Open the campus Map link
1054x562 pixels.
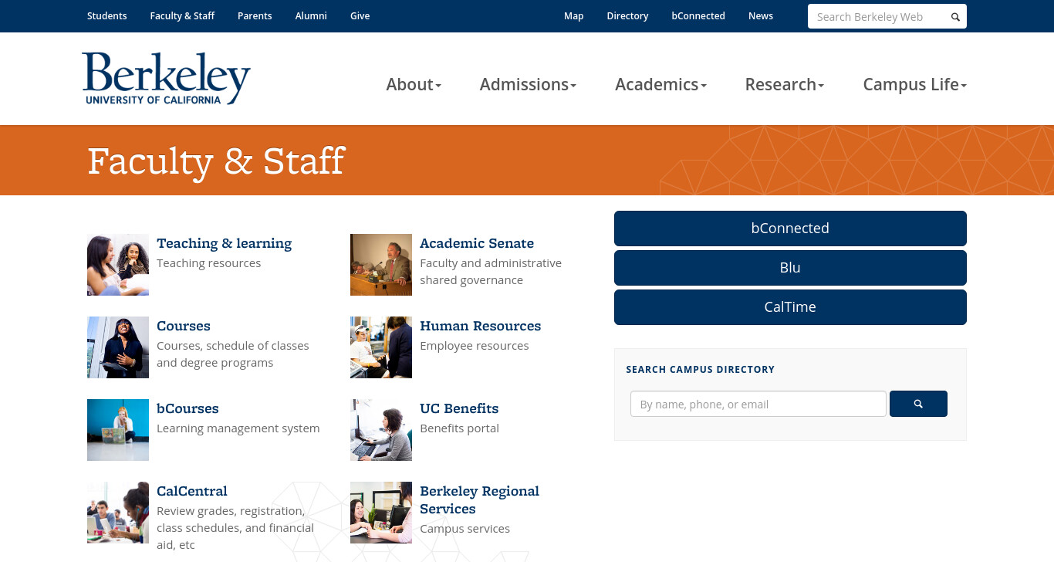[x=573, y=15]
